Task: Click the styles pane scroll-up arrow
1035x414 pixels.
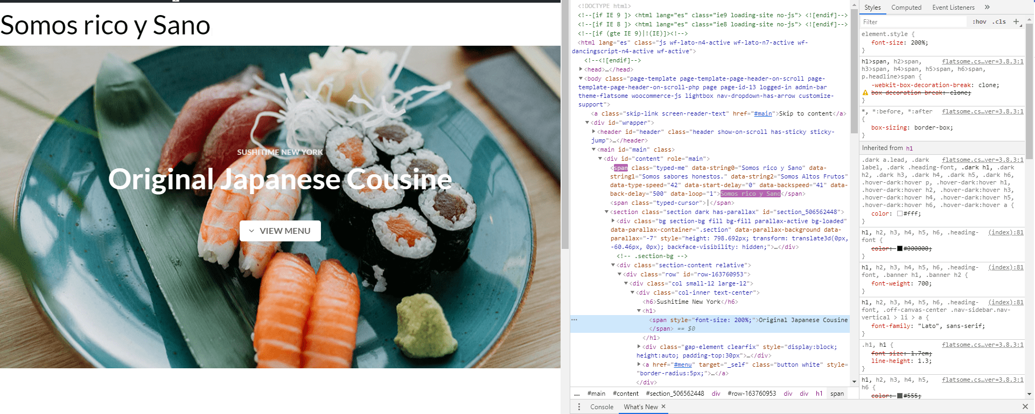Action: 1029,19
